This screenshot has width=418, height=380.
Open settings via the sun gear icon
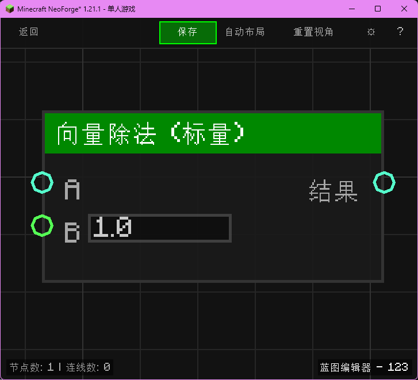371,32
